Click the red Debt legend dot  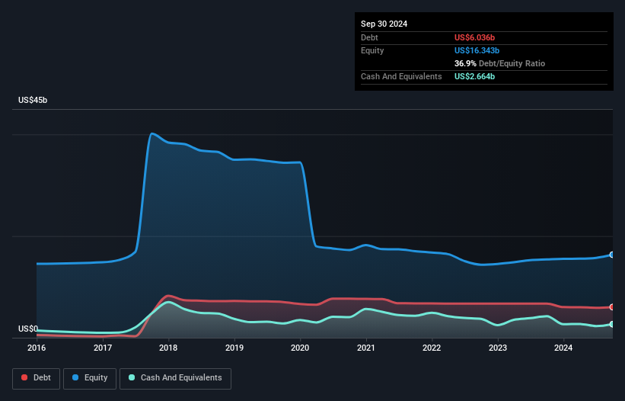pyautogui.click(x=24, y=377)
